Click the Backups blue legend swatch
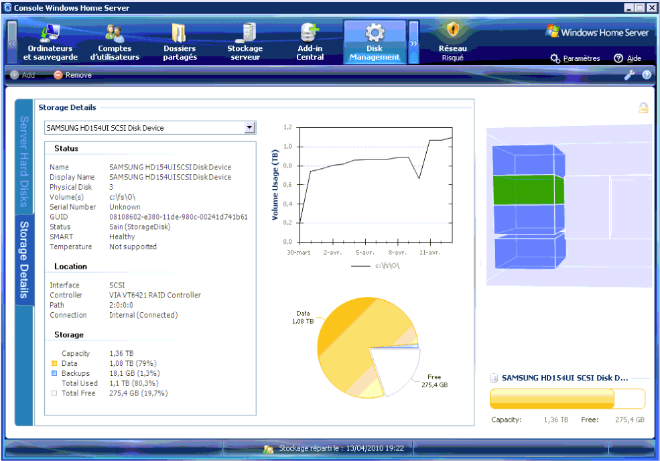This screenshot has width=660, height=461. [54, 373]
